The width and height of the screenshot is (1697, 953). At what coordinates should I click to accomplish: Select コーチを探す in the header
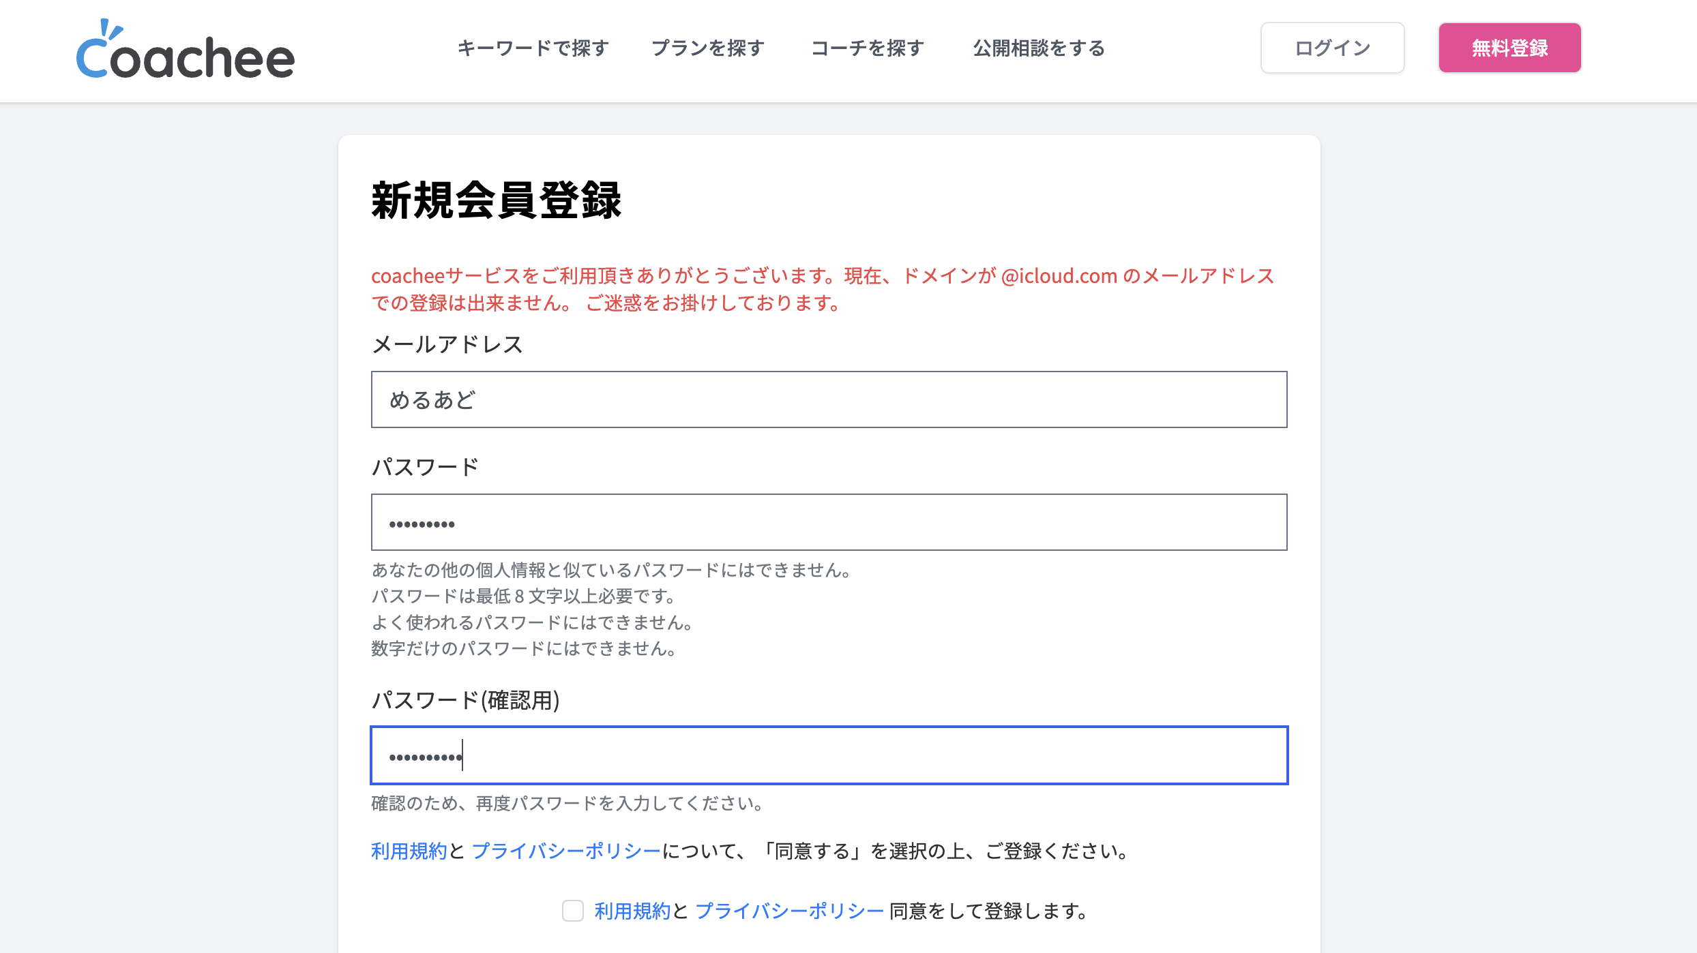coord(868,48)
